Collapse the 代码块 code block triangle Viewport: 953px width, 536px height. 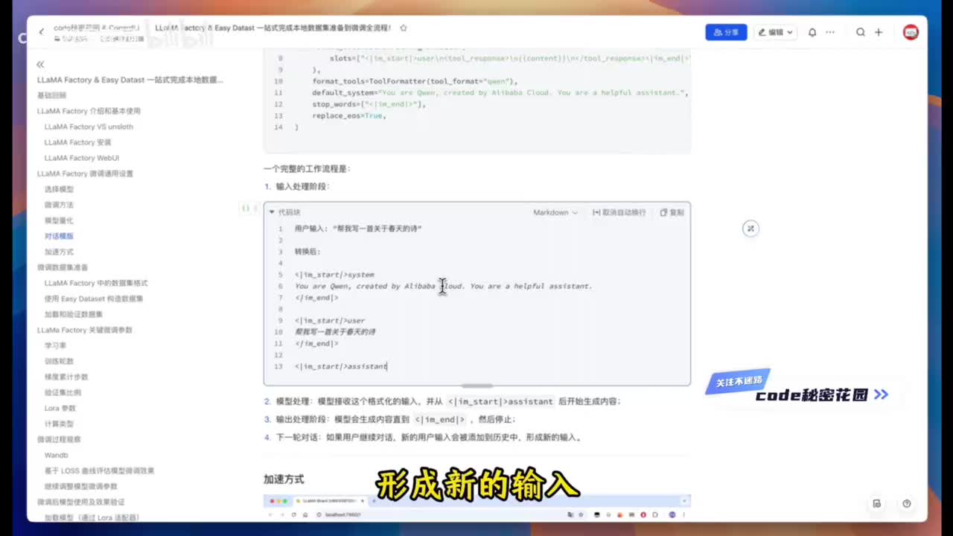click(272, 212)
